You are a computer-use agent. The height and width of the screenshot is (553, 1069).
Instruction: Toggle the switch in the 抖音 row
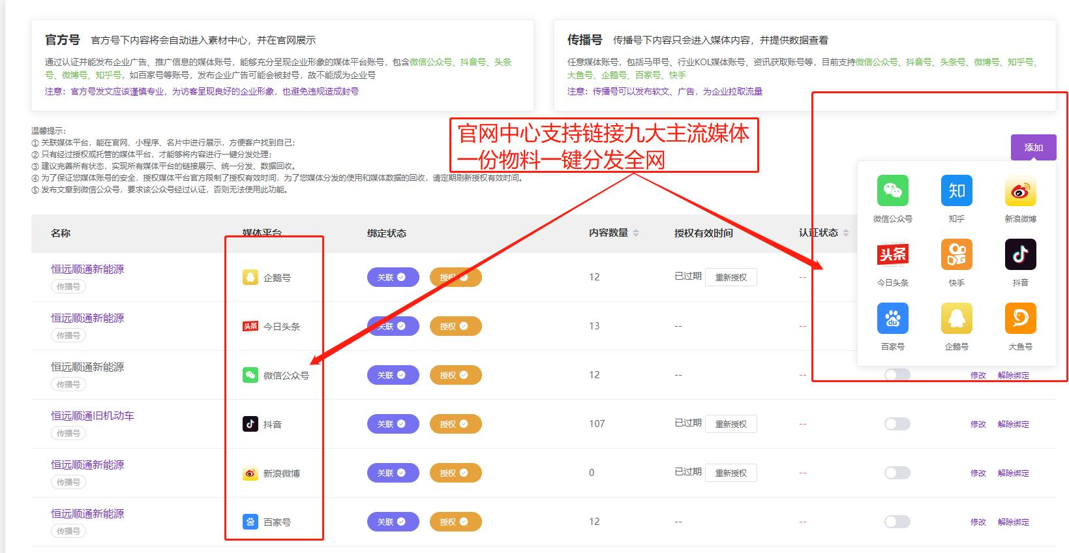(x=897, y=424)
